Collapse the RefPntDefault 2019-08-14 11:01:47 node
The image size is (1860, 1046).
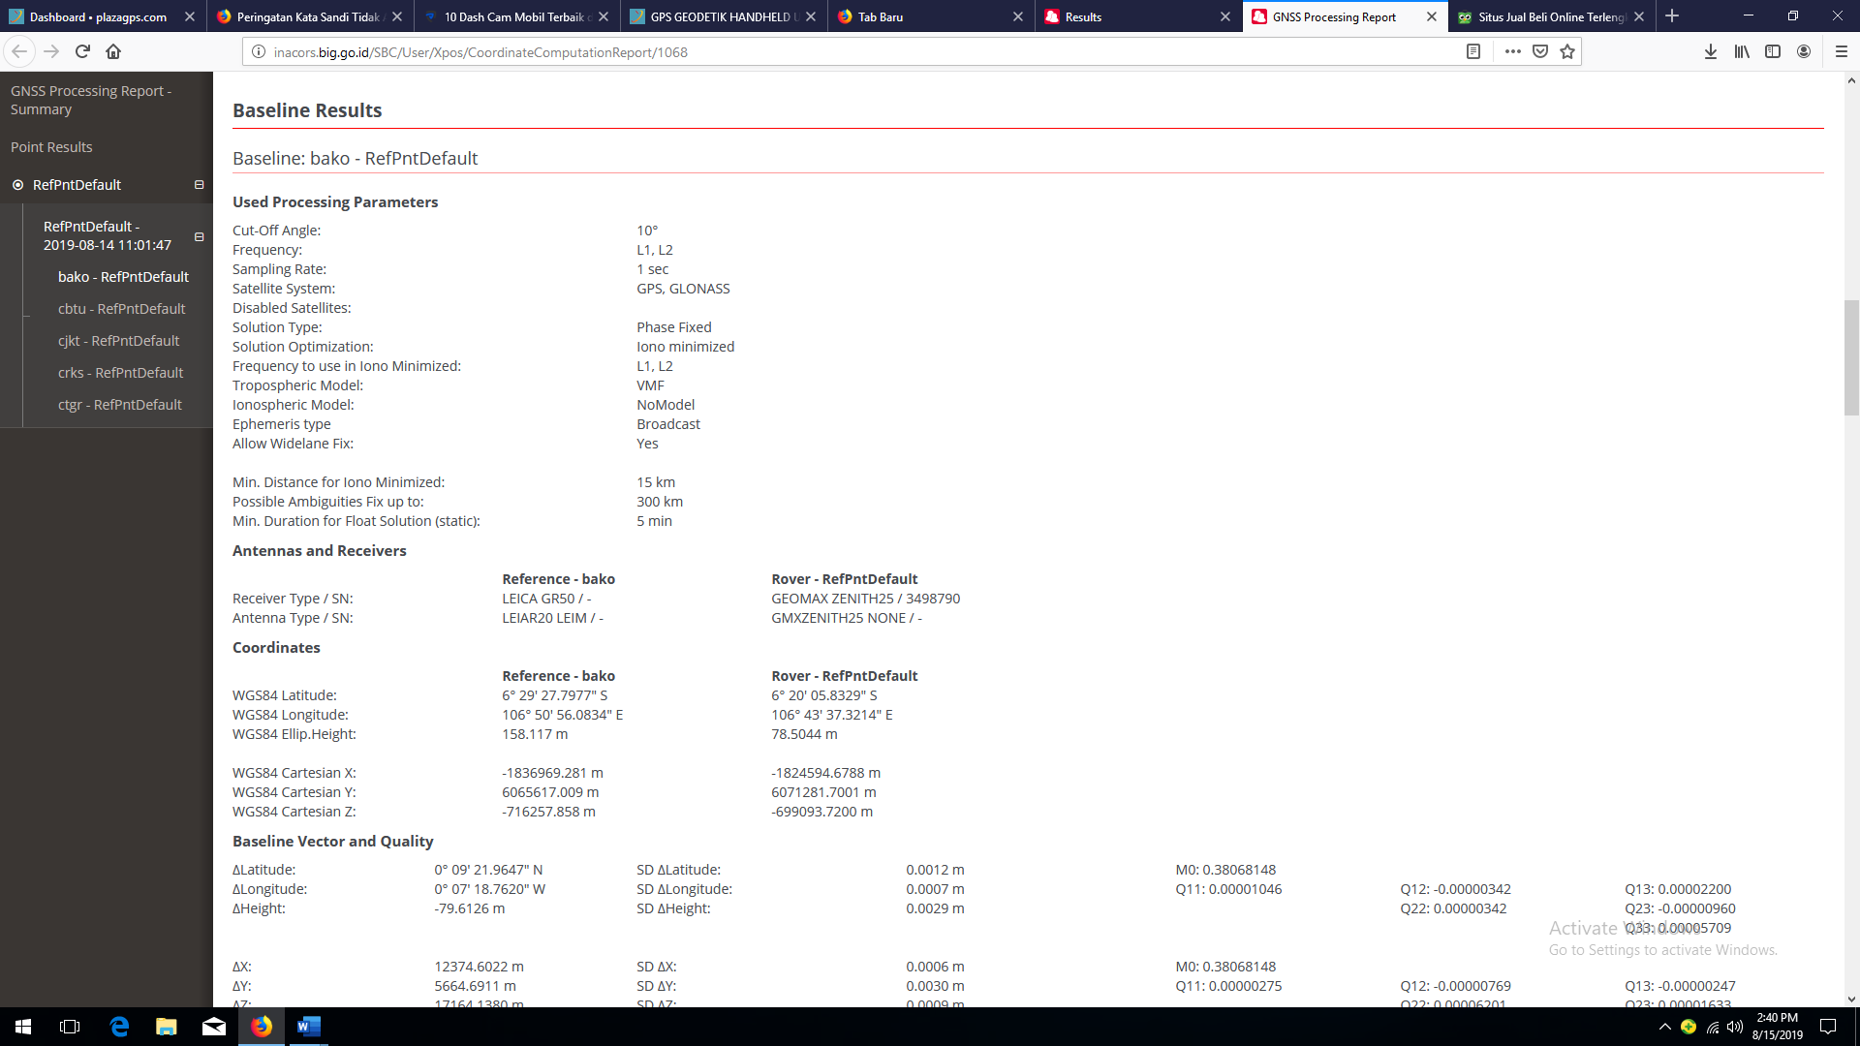pos(199,236)
